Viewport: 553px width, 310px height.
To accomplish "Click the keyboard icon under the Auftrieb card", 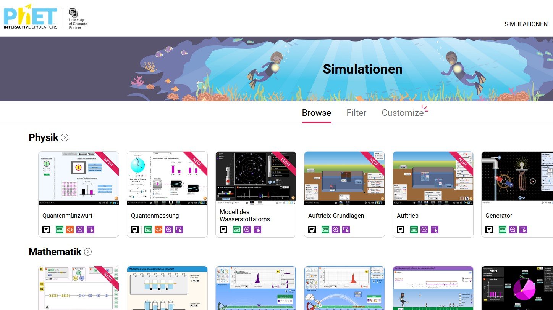I will pyautogui.click(x=414, y=230).
